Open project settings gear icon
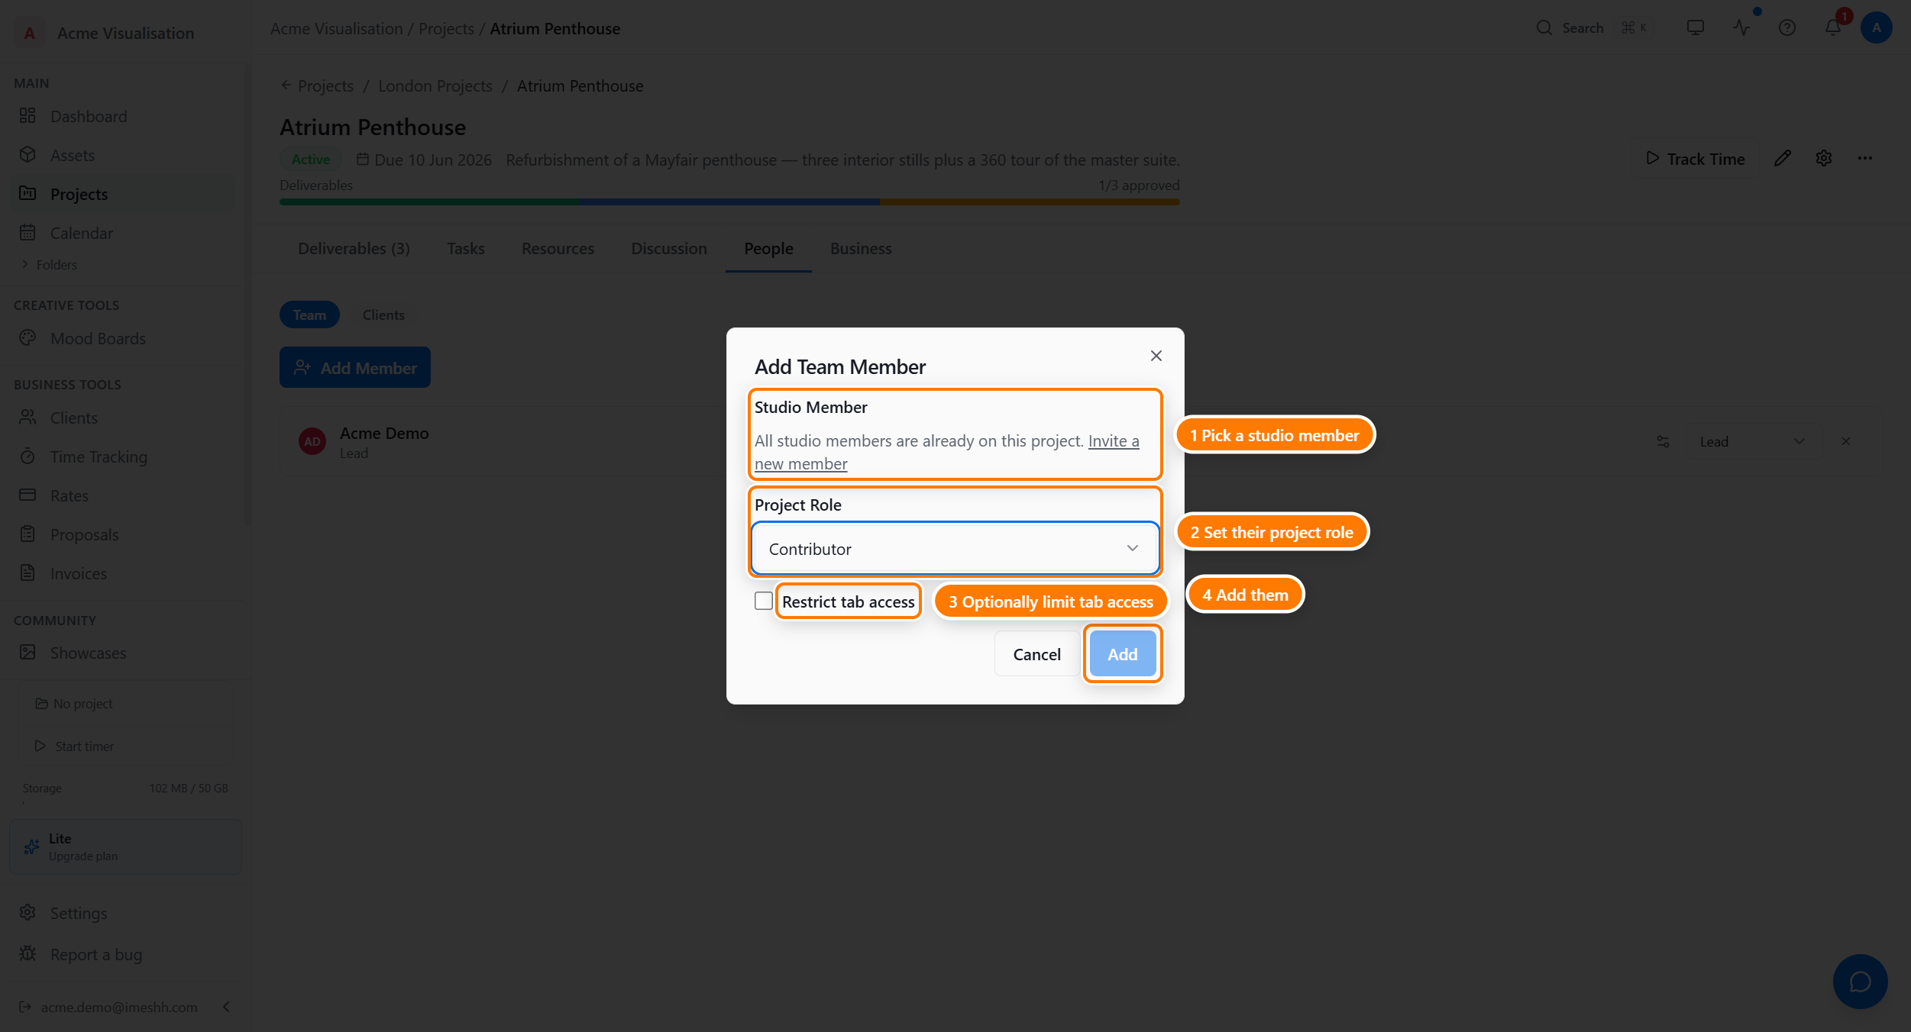Image resolution: width=1911 pixels, height=1032 pixels. pyautogui.click(x=1824, y=158)
